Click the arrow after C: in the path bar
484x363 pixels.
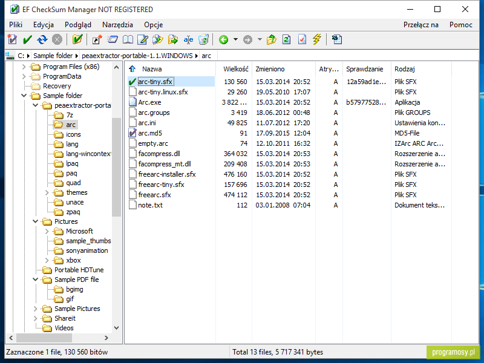point(28,56)
